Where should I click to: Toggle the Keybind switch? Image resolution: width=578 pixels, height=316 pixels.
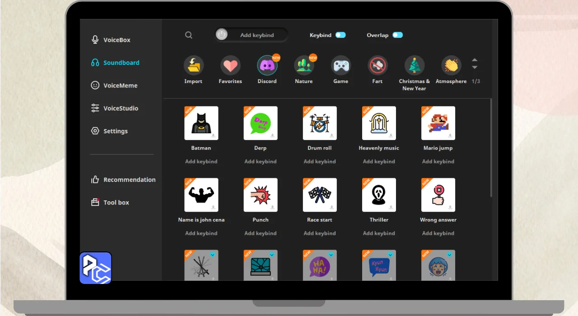340,35
